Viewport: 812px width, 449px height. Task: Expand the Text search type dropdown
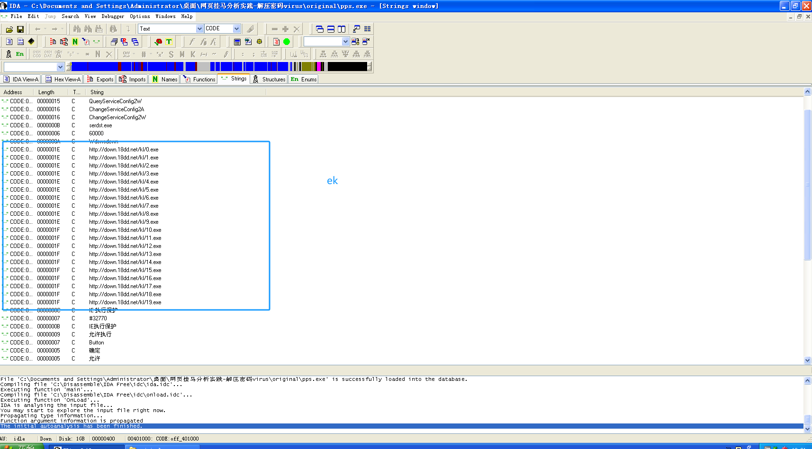point(199,29)
